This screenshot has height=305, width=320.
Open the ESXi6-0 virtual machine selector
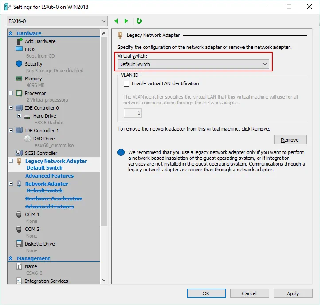57,21
